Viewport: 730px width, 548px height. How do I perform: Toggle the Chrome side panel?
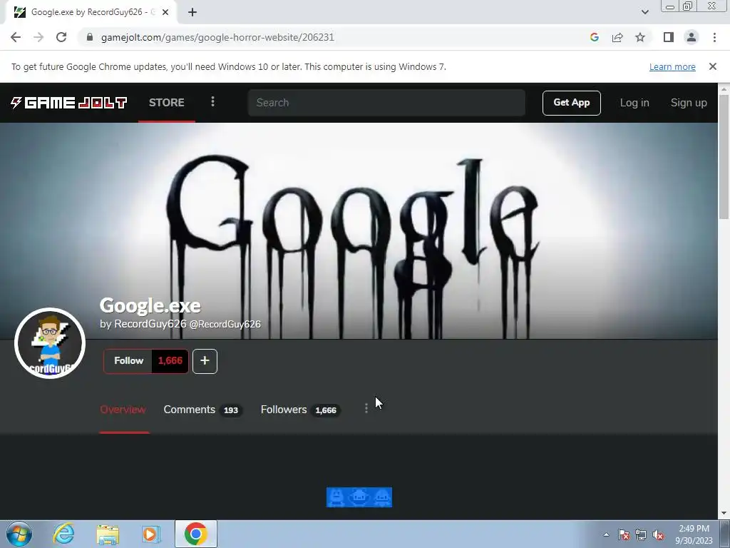pos(669,37)
